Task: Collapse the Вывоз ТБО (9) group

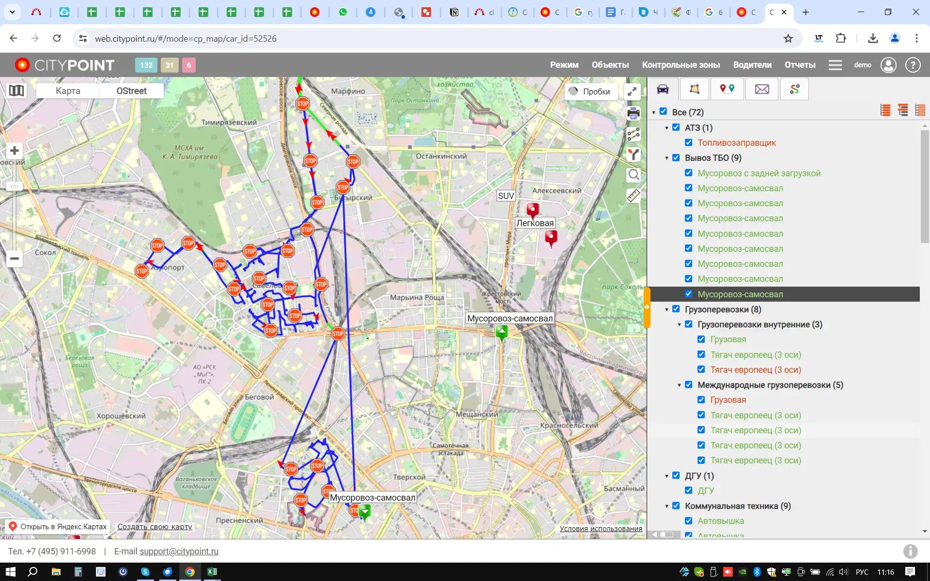Action: 667,157
